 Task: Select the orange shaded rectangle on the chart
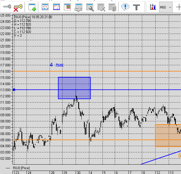coord(168,136)
